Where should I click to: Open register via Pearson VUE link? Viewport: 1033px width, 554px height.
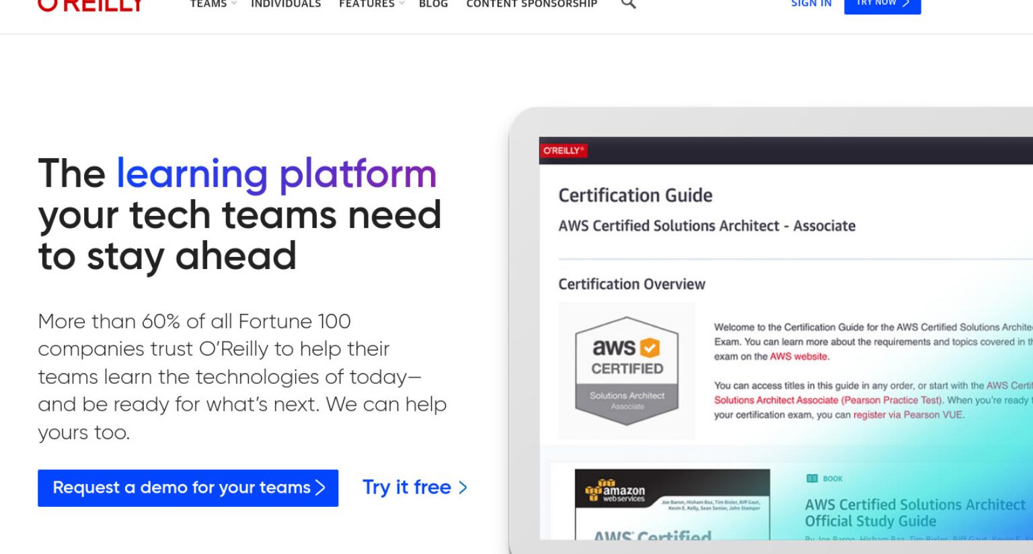coord(909,415)
